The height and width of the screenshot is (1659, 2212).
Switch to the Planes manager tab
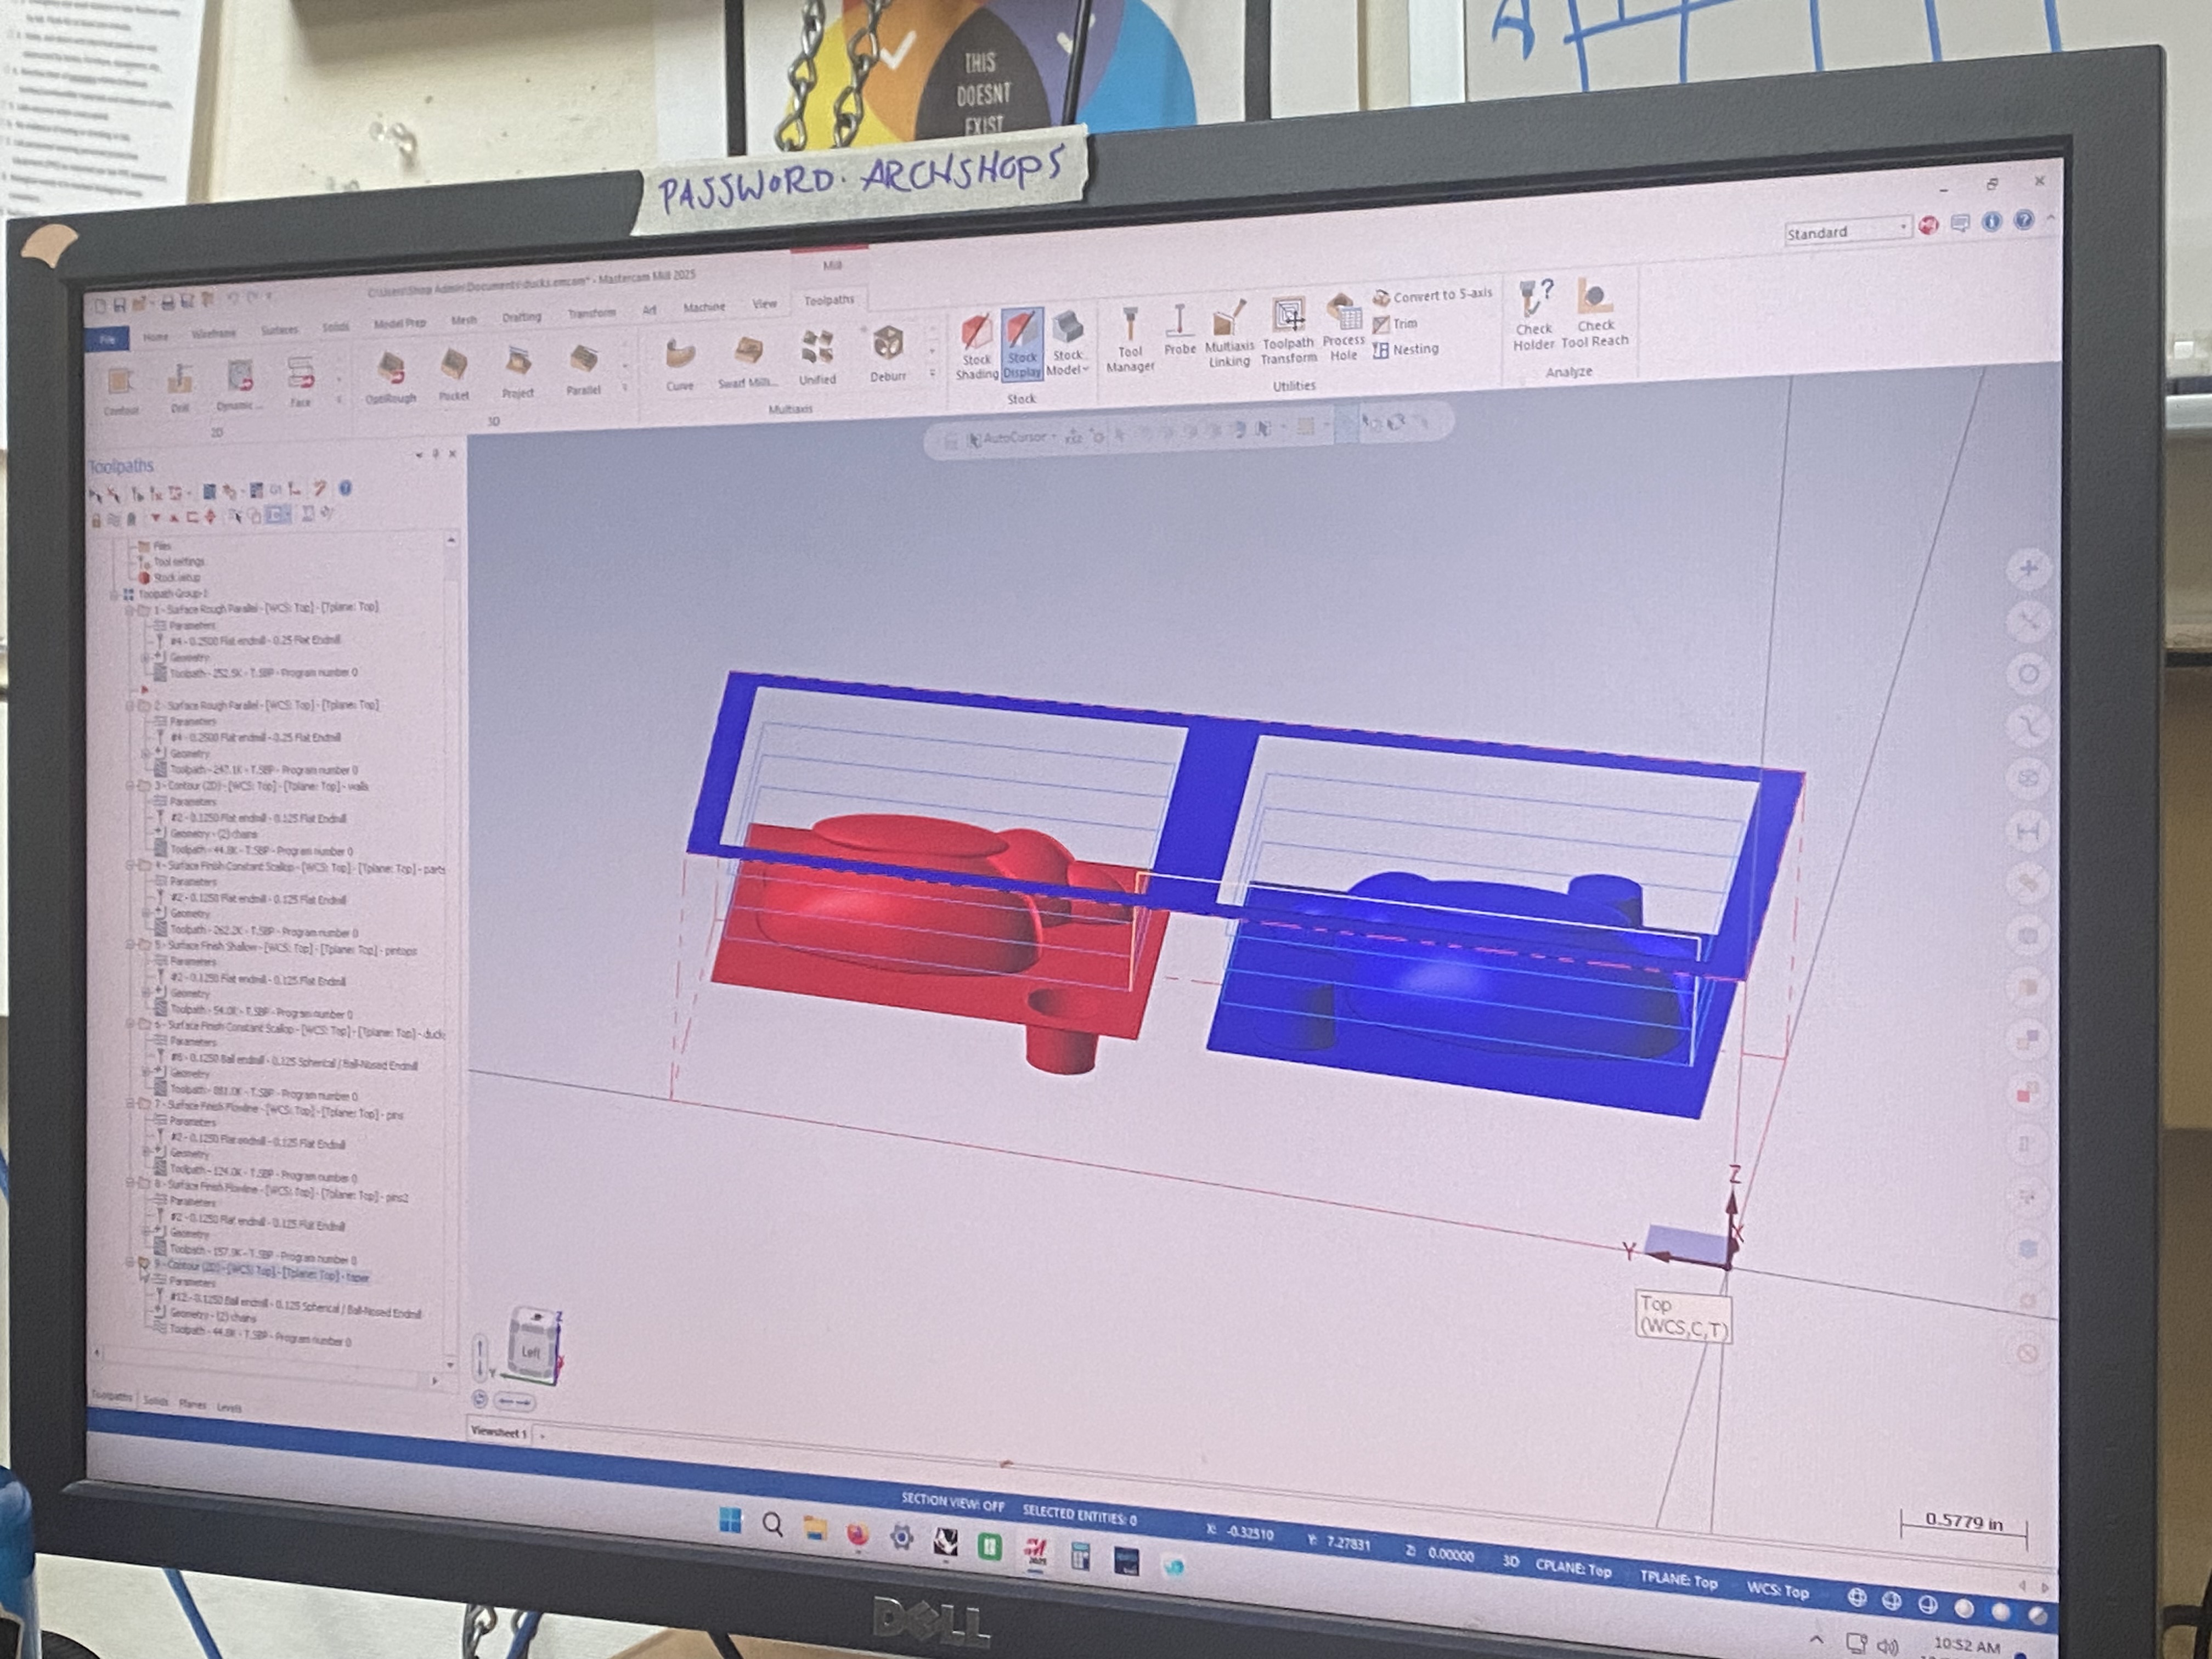coord(192,1404)
